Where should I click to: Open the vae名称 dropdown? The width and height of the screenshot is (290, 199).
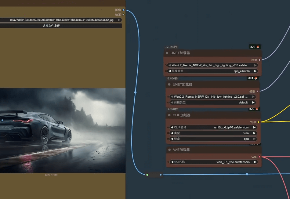pyautogui.click(x=214, y=162)
